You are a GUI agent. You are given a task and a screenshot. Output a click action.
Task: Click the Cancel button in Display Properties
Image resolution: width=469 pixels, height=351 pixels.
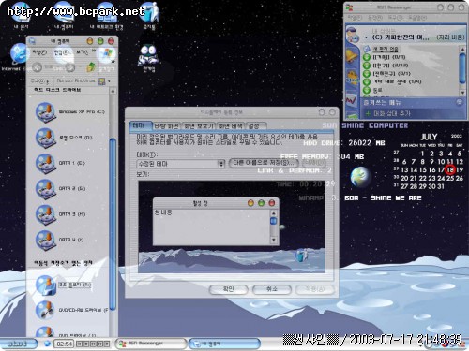click(272, 289)
